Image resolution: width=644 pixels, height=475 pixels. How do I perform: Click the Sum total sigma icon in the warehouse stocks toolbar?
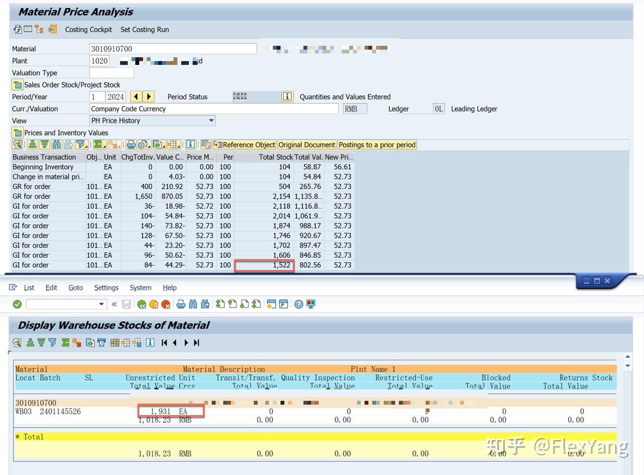click(65, 342)
